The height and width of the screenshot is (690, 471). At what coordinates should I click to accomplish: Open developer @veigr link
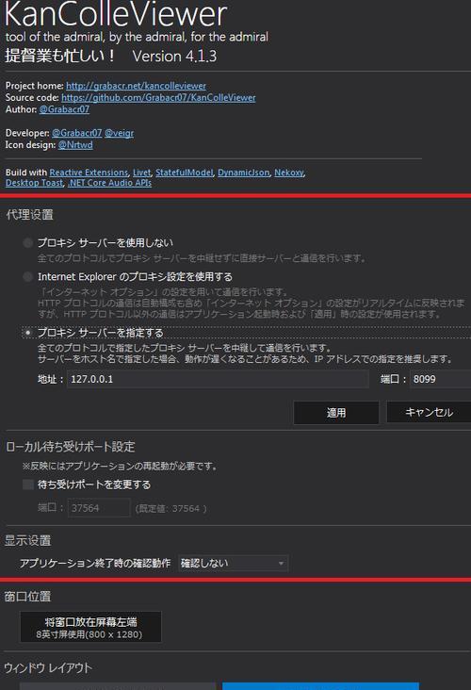pos(120,133)
